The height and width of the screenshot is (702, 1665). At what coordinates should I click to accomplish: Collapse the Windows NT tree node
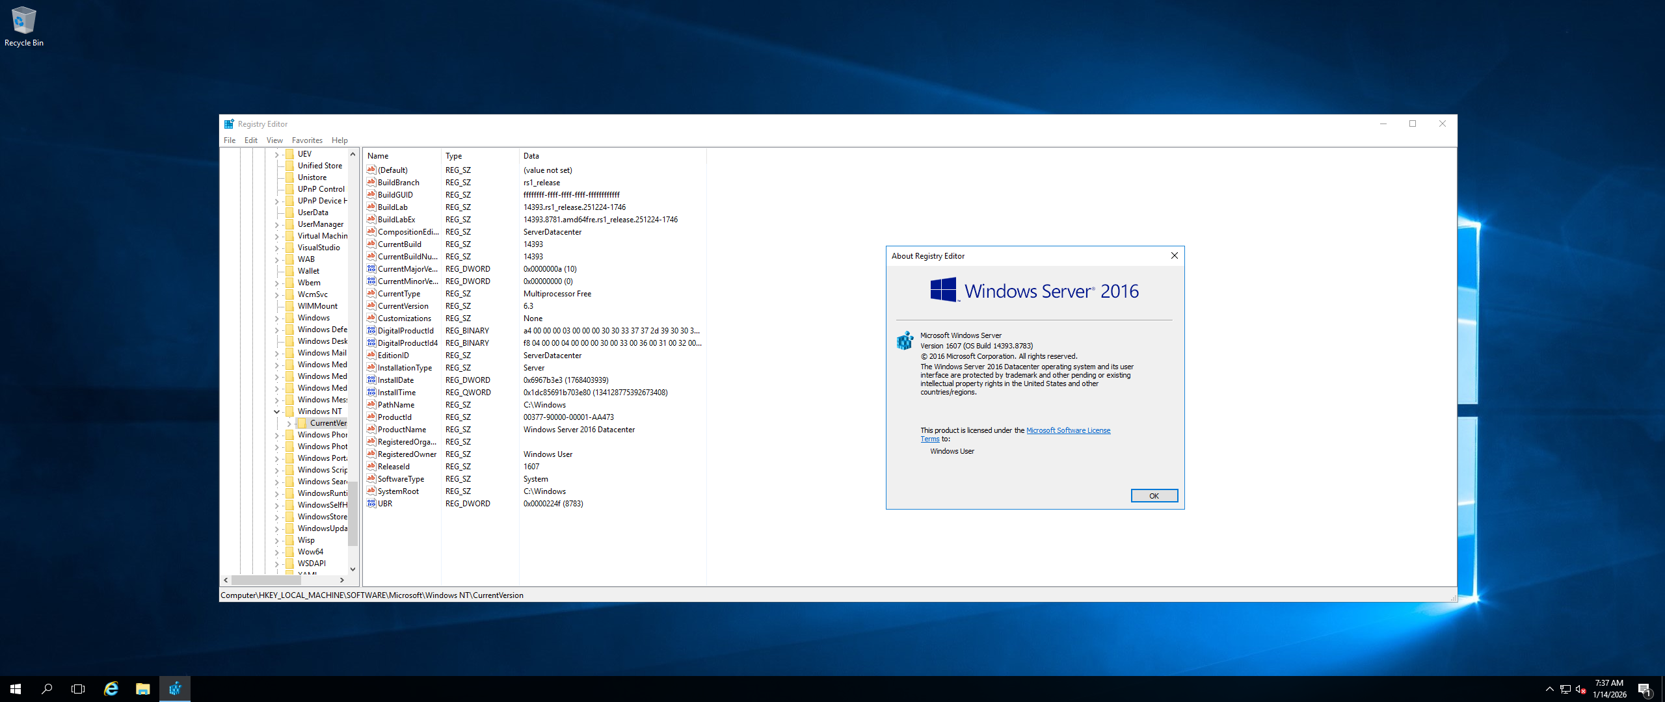tap(276, 411)
